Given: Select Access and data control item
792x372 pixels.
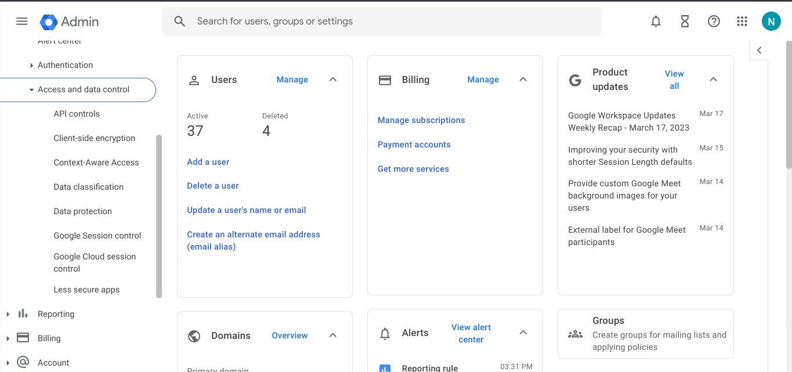Looking at the screenshot, I should click(78, 90).
